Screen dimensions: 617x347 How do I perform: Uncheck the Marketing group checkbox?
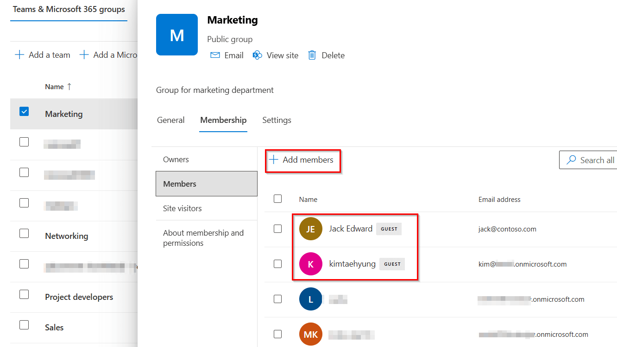[x=24, y=111]
